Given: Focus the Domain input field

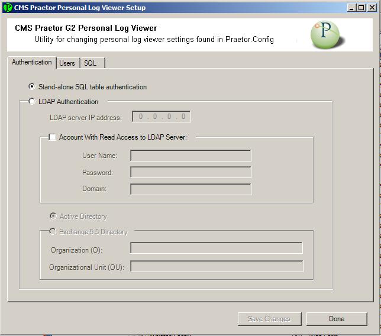Looking at the screenshot, I should [190, 189].
